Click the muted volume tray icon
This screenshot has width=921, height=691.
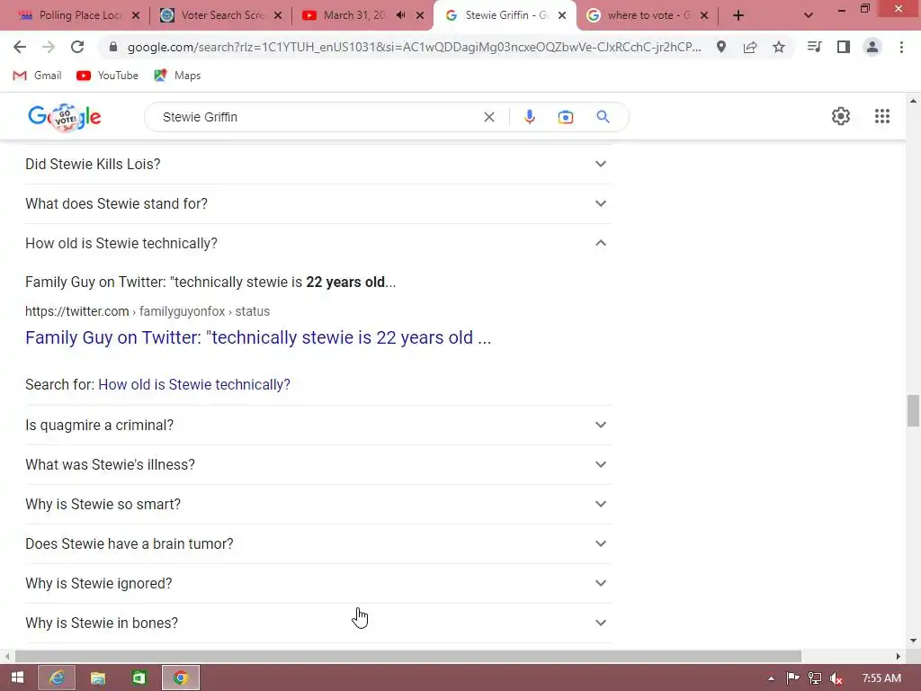click(836, 678)
